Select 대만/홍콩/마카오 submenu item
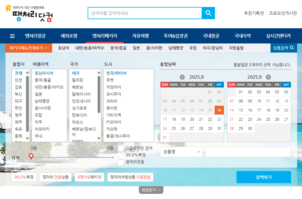 (x=89, y=48)
